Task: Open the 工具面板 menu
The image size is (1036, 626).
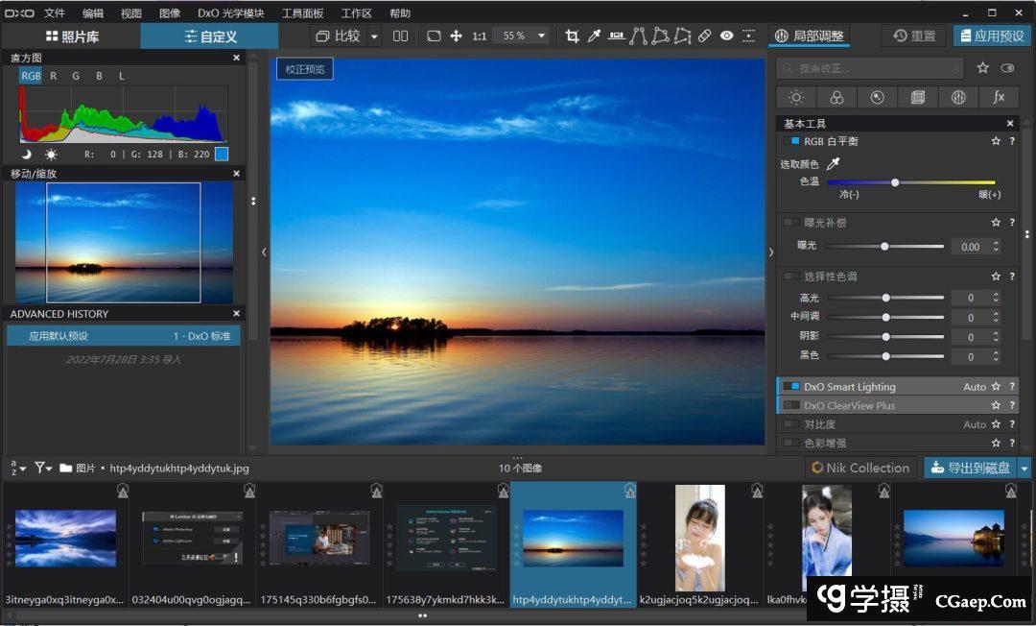Action: [x=302, y=13]
